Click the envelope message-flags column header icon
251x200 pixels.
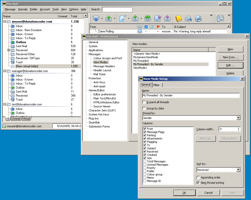tap(140, 27)
